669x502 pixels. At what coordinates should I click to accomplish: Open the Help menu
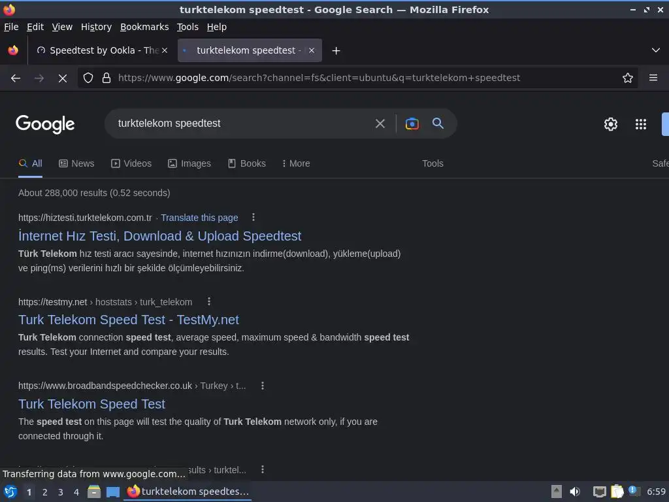[x=217, y=27]
